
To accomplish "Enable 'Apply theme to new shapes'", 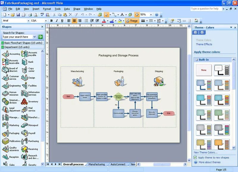I will coord(195,158).
